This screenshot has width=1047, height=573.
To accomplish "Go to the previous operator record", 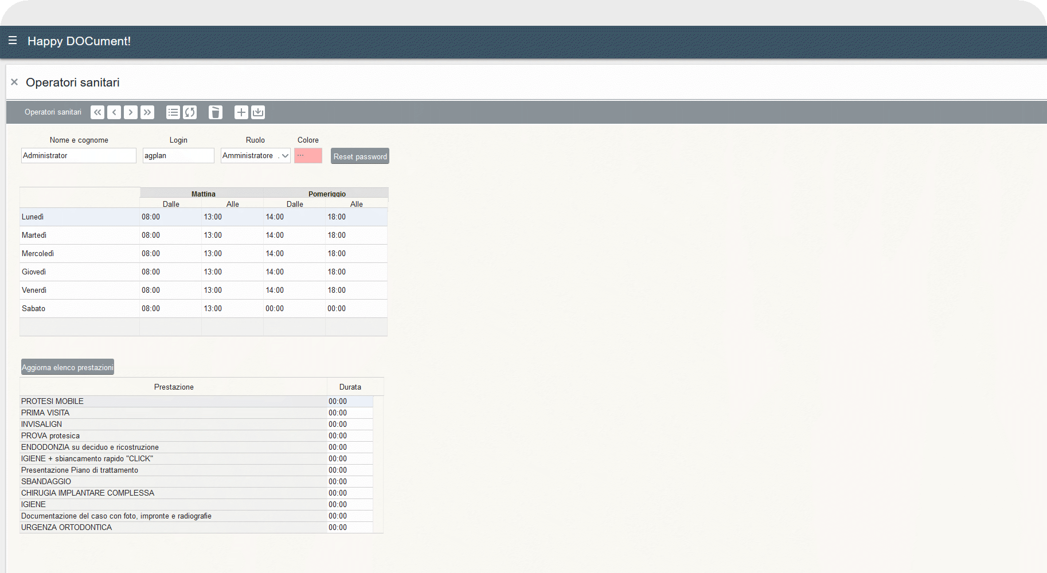I will [114, 112].
